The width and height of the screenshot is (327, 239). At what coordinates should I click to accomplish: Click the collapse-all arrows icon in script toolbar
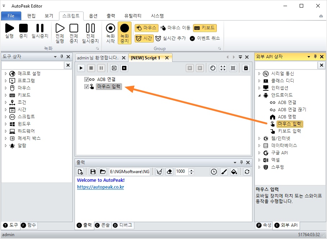click(233, 68)
